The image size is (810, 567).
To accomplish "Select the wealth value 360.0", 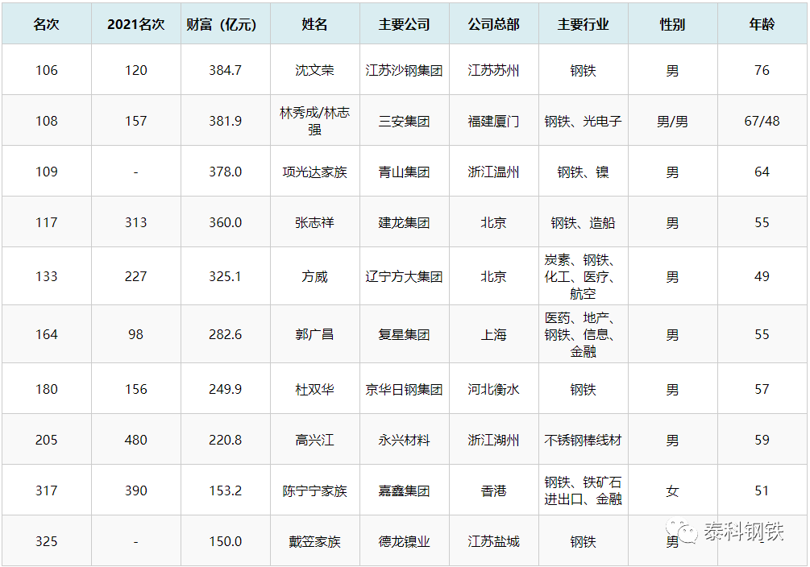I will click(225, 222).
